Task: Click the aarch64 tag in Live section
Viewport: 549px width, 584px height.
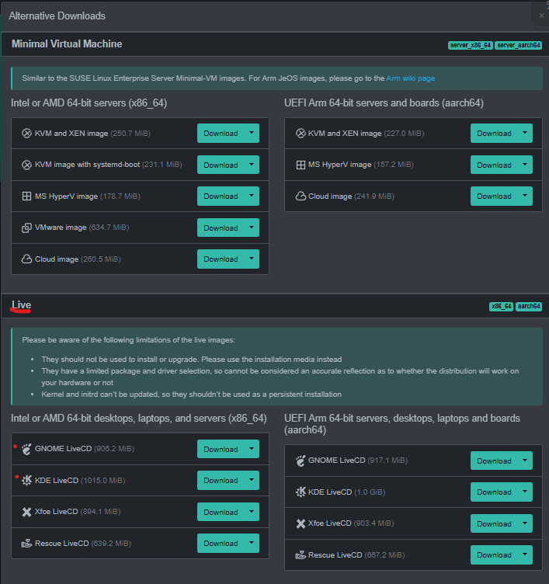Action: [529, 306]
